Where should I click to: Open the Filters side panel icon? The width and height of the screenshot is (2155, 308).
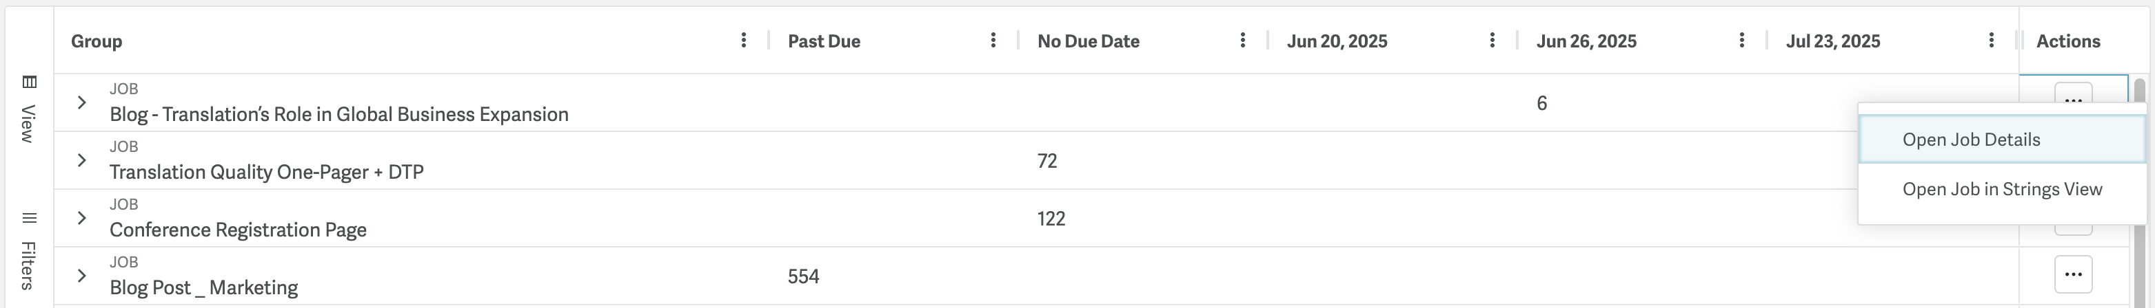click(x=29, y=219)
